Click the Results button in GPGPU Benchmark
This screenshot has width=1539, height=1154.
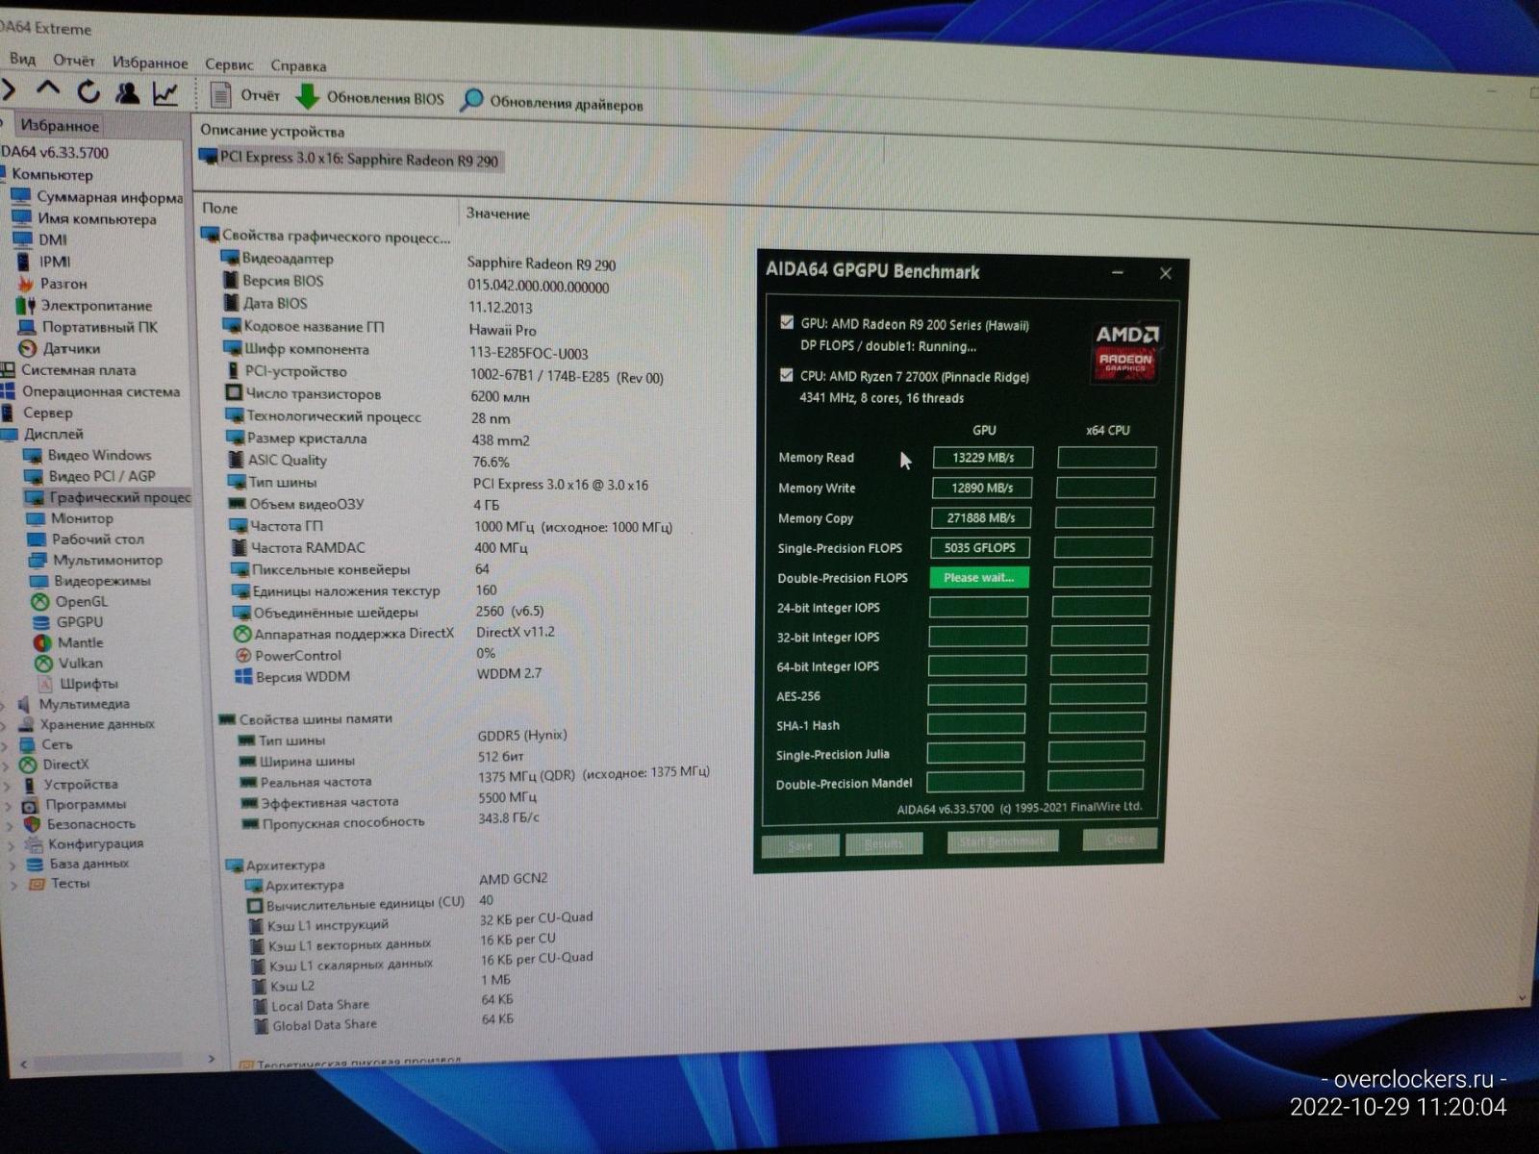884,843
